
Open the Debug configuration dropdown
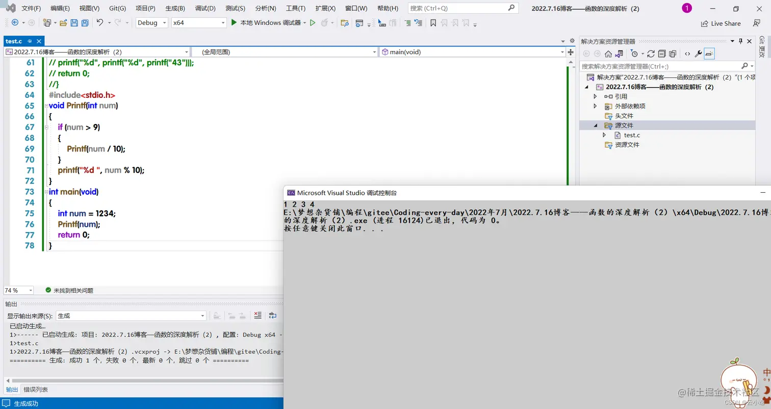coord(152,22)
